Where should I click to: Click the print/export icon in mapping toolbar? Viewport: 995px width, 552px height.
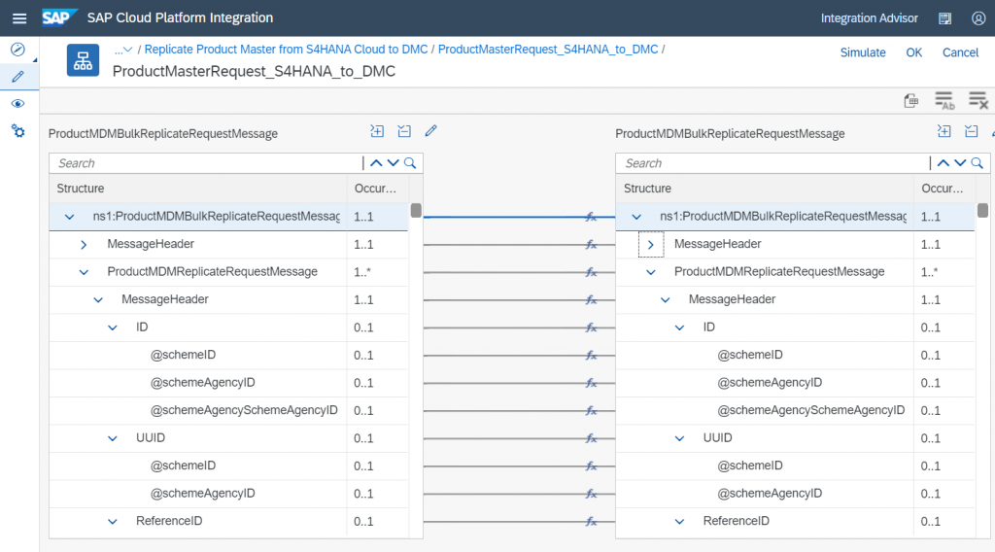(x=910, y=100)
